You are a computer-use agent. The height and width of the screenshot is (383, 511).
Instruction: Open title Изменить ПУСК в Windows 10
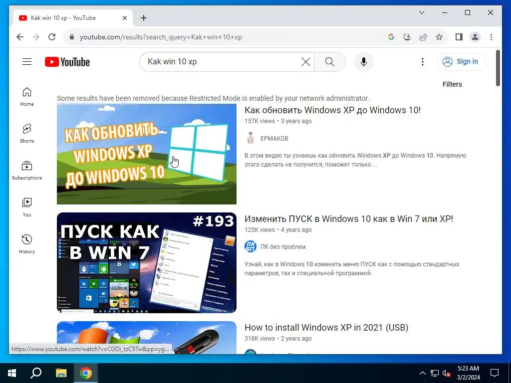click(349, 219)
